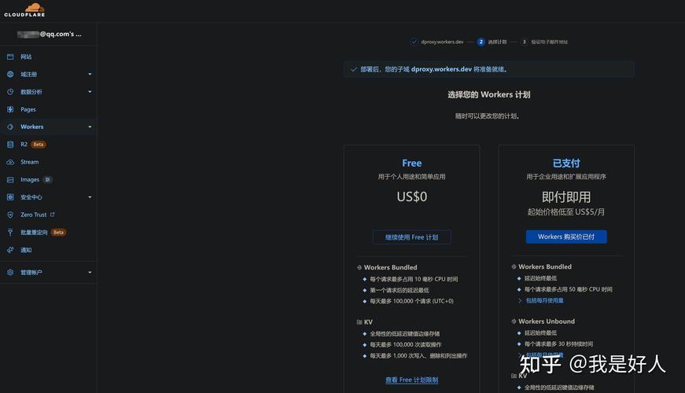The width and height of the screenshot is (685, 393).
Task: Click the R2 database icon
Action: click(x=10, y=144)
